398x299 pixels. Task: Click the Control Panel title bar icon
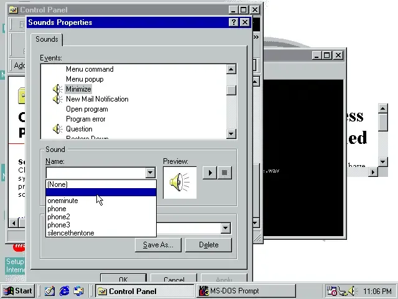click(13, 10)
